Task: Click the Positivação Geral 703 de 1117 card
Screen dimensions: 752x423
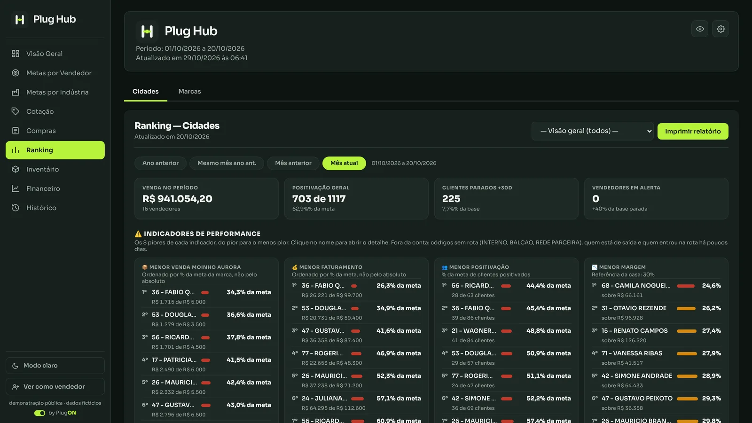Action: click(356, 198)
